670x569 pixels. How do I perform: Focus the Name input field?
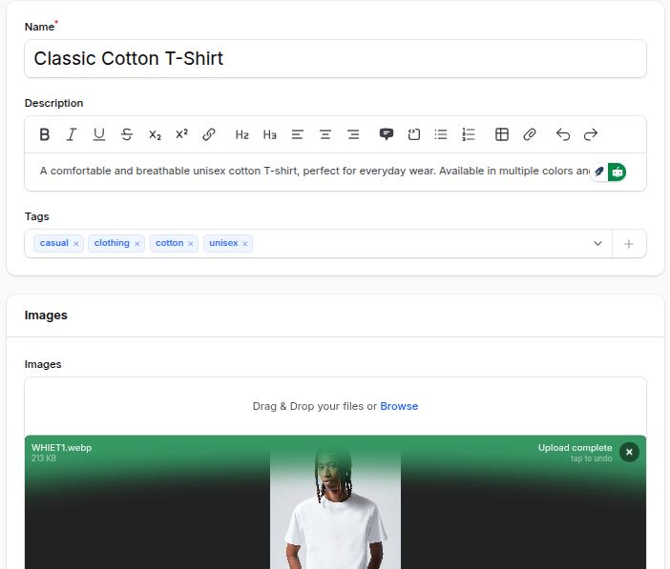(x=335, y=59)
